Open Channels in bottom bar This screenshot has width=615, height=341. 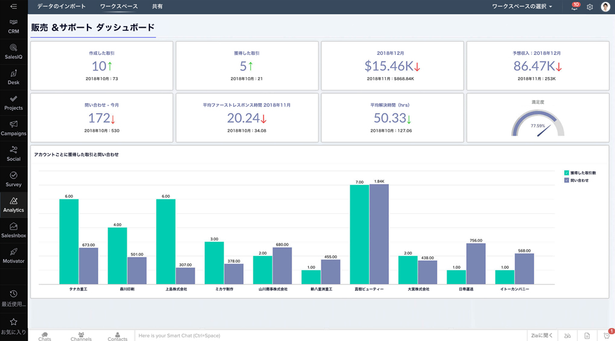pyautogui.click(x=81, y=336)
